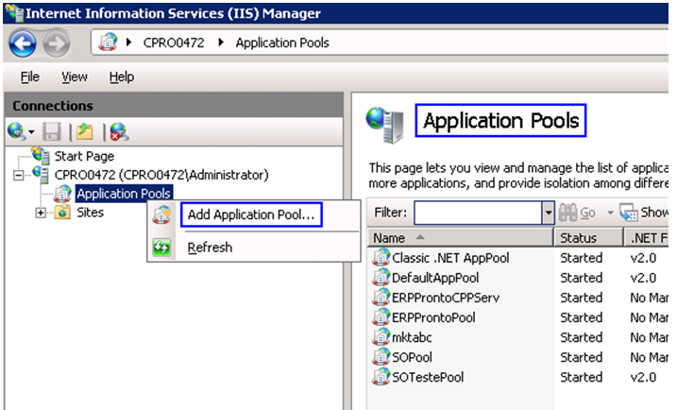
Task: Open the dropdown arrow next to Go
Action: (x=610, y=213)
